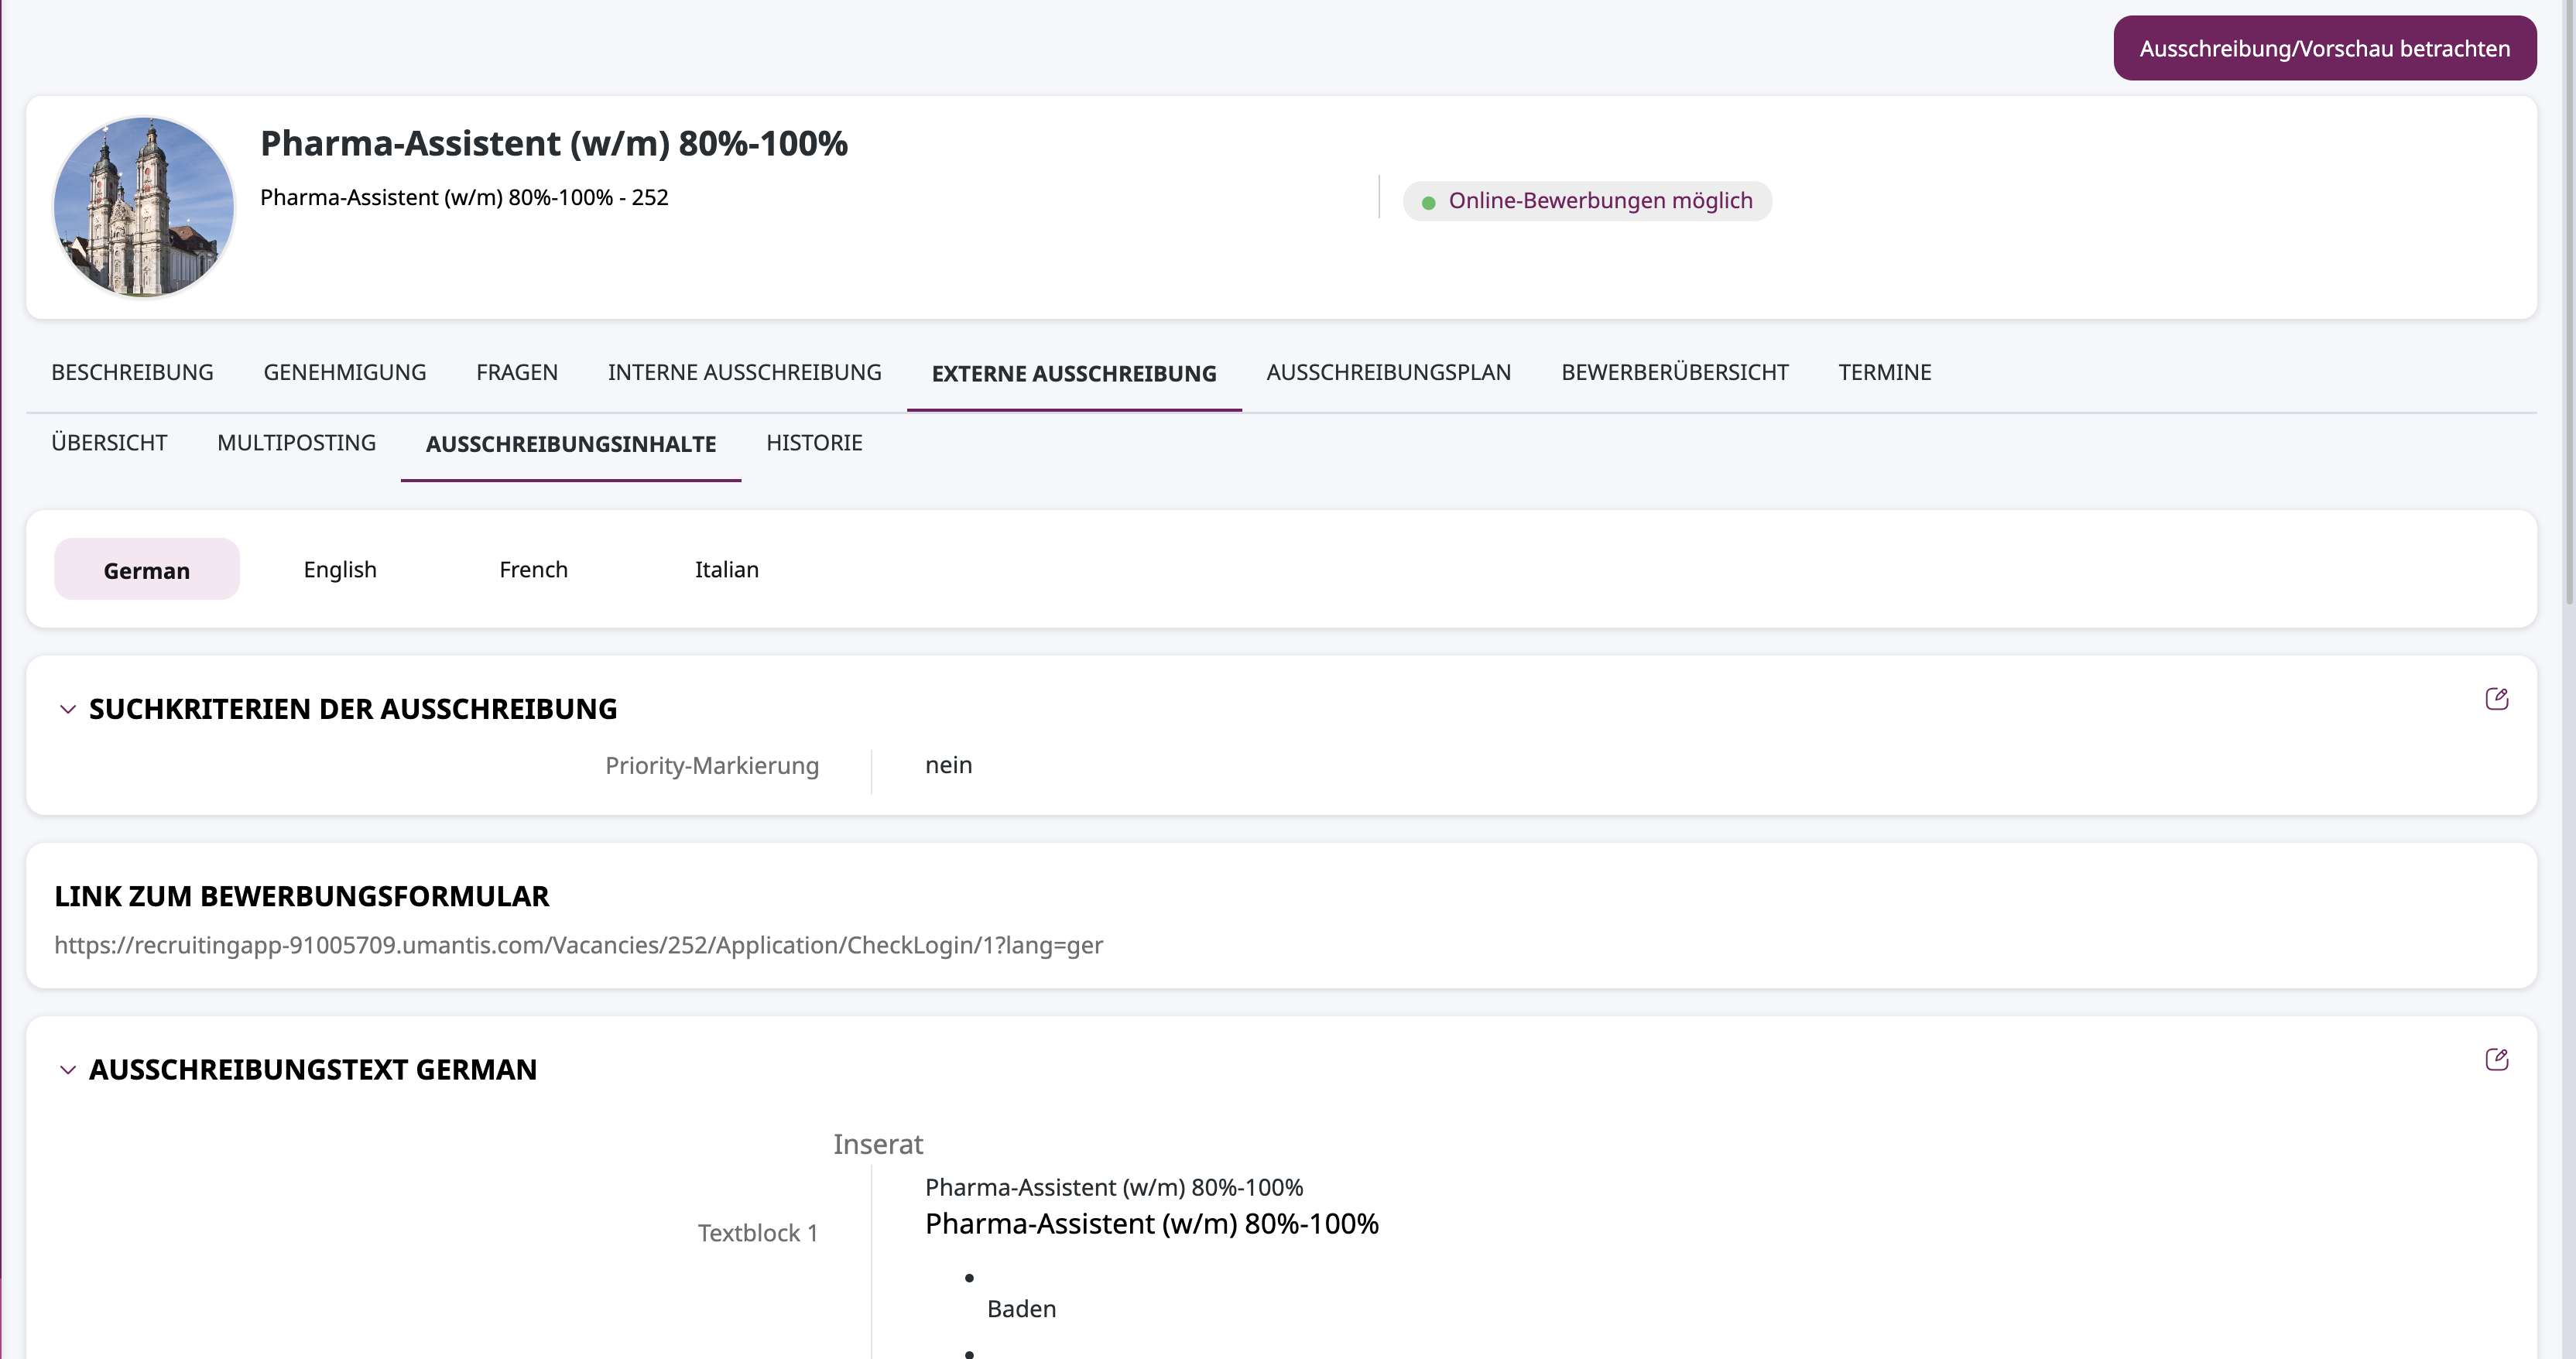
Task: Switch to the Termine tab
Action: click(1884, 372)
